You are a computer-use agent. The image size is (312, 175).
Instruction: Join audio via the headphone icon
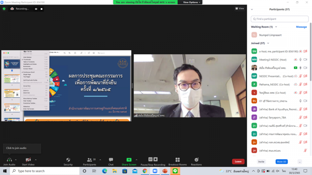tap(9, 160)
